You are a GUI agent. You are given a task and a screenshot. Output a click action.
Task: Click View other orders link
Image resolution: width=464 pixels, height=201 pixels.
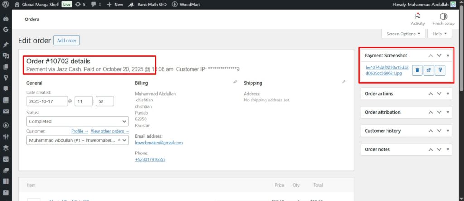(110, 131)
